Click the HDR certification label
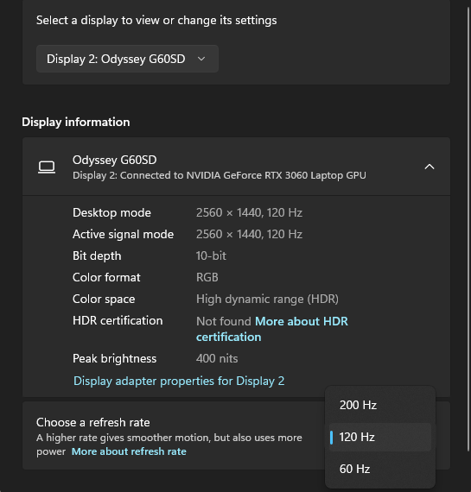 tap(118, 321)
